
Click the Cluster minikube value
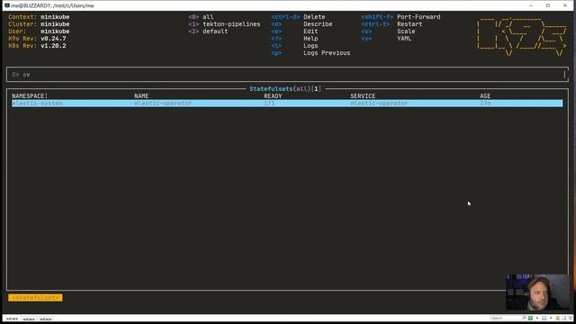coord(55,24)
